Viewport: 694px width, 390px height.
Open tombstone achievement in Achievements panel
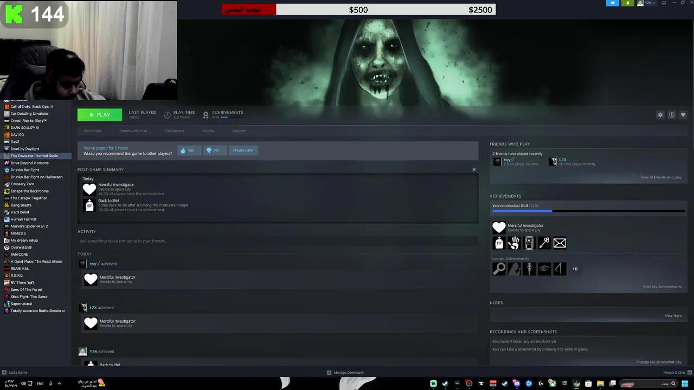[499, 243]
